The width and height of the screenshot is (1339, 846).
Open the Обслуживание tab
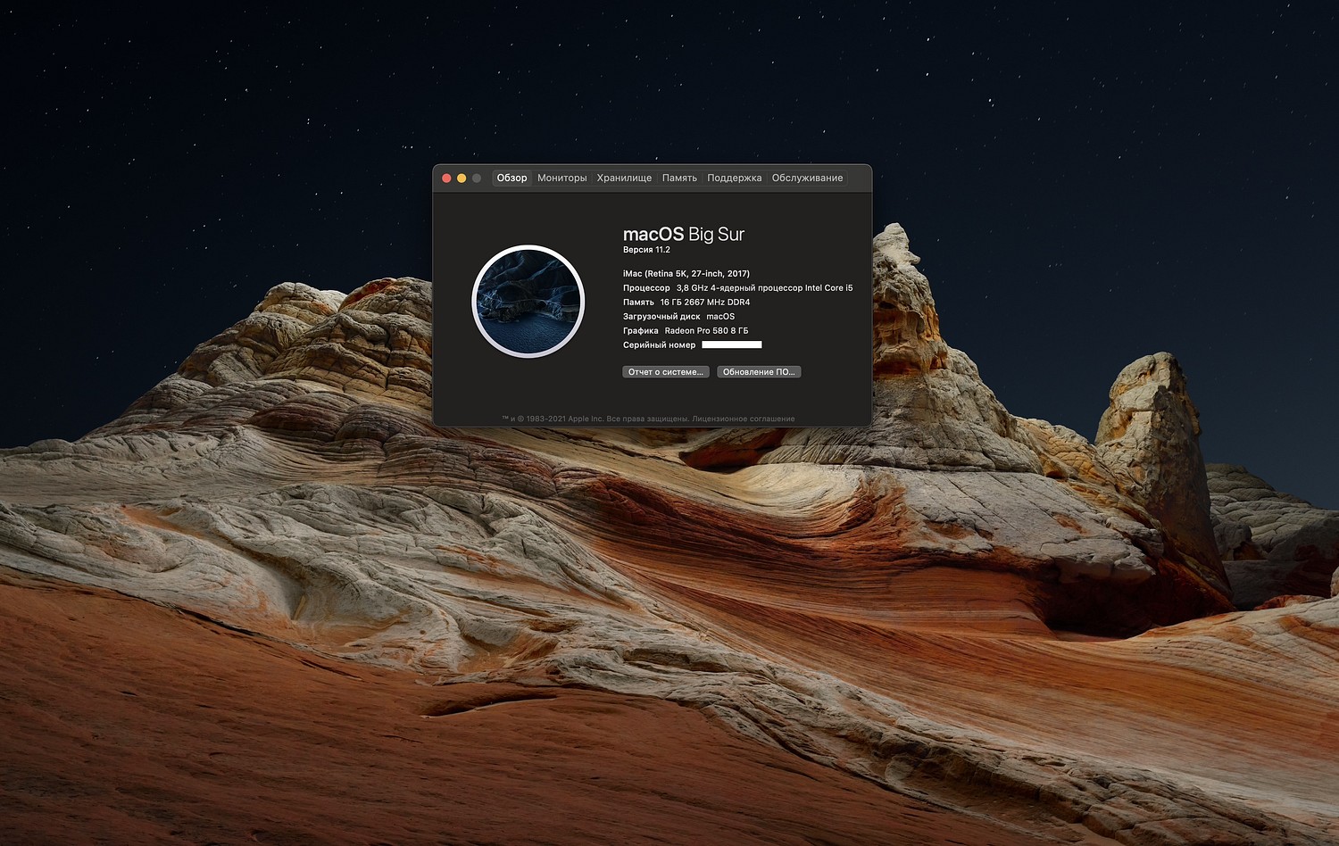(x=807, y=178)
